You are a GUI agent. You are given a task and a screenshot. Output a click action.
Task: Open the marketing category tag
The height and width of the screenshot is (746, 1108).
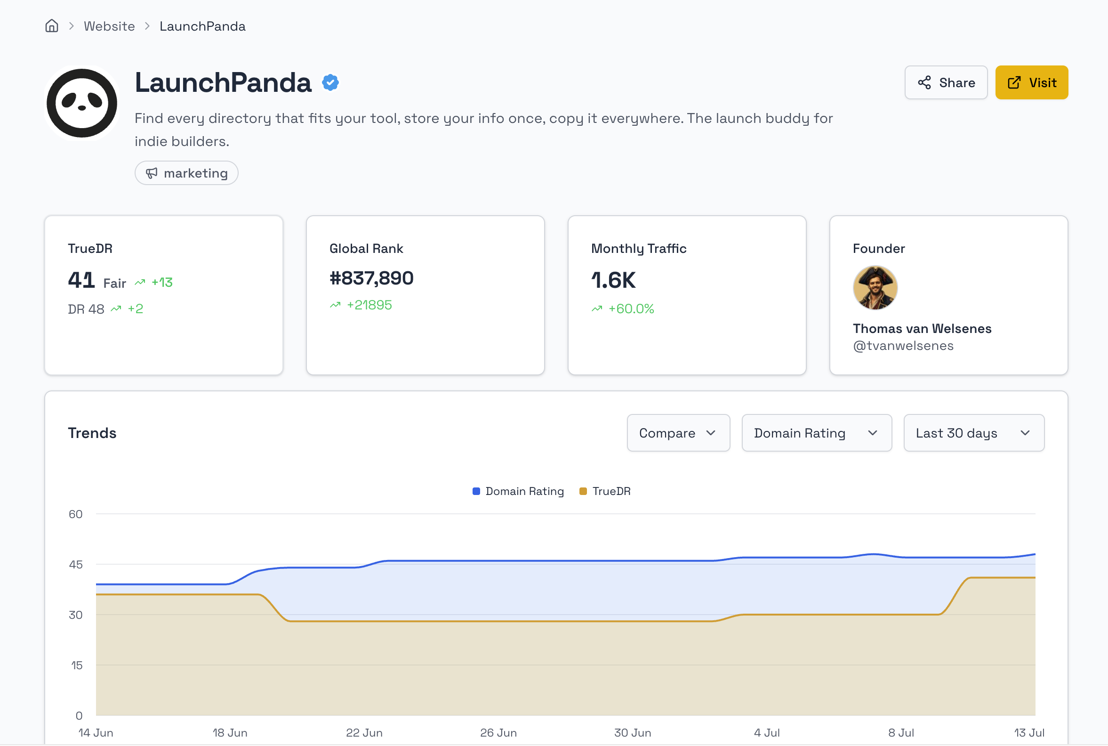pyautogui.click(x=186, y=173)
